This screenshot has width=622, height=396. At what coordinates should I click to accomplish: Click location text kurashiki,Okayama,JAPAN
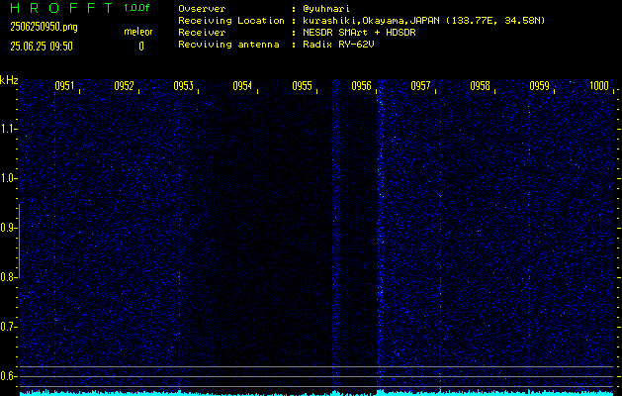371,21
